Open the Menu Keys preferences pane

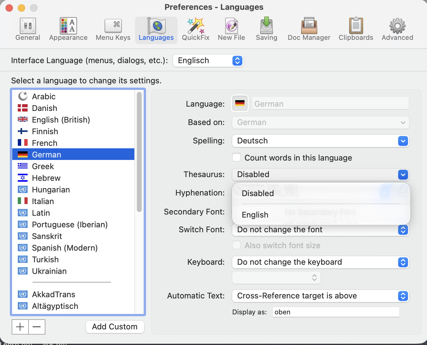click(x=113, y=29)
